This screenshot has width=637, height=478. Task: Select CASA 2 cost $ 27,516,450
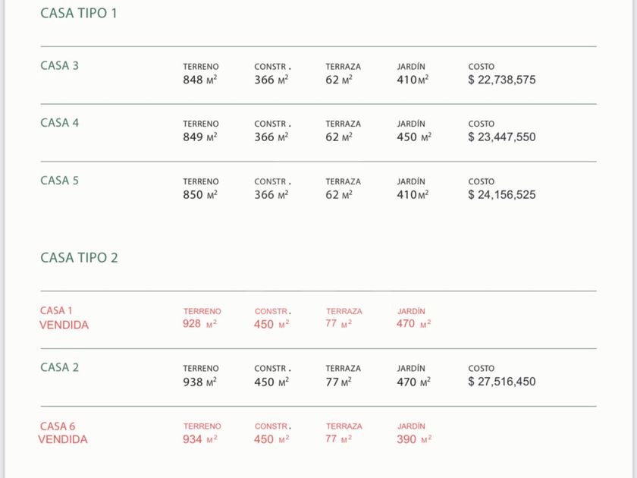pos(502,382)
